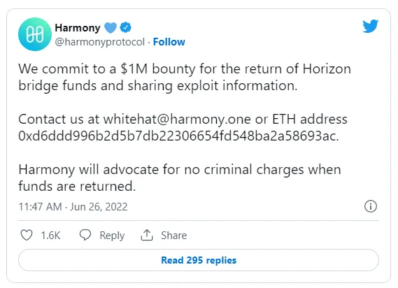Click the blue verified checkmark badge
This screenshot has height=288, width=398.
(125, 27)
